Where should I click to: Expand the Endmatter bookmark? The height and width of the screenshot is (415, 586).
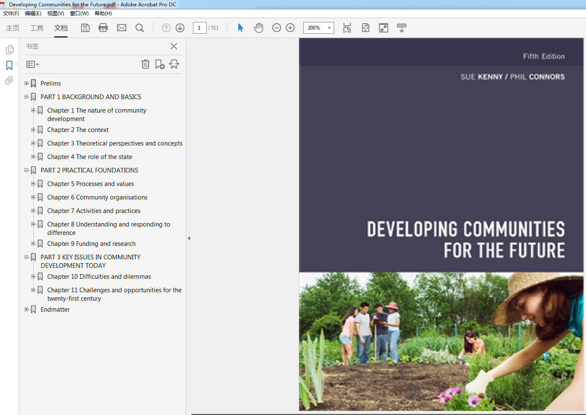pos(26,310)
